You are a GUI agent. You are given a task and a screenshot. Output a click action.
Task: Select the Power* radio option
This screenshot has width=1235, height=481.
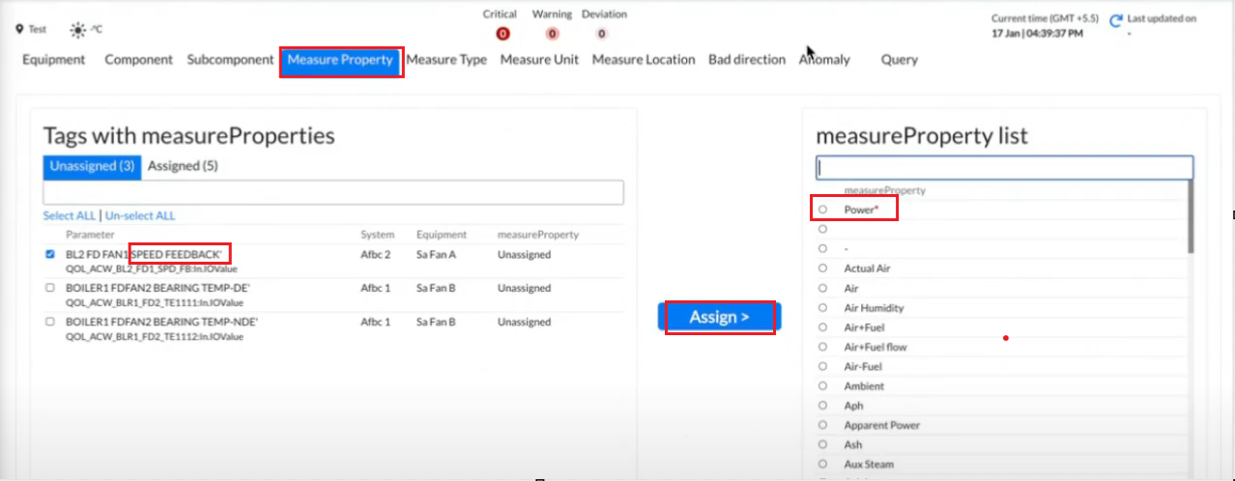click(822, 210)
